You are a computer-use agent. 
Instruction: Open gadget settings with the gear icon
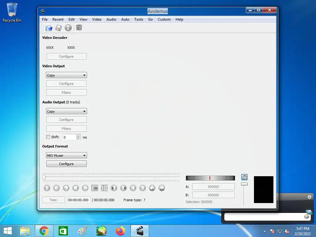click(310, 197)
